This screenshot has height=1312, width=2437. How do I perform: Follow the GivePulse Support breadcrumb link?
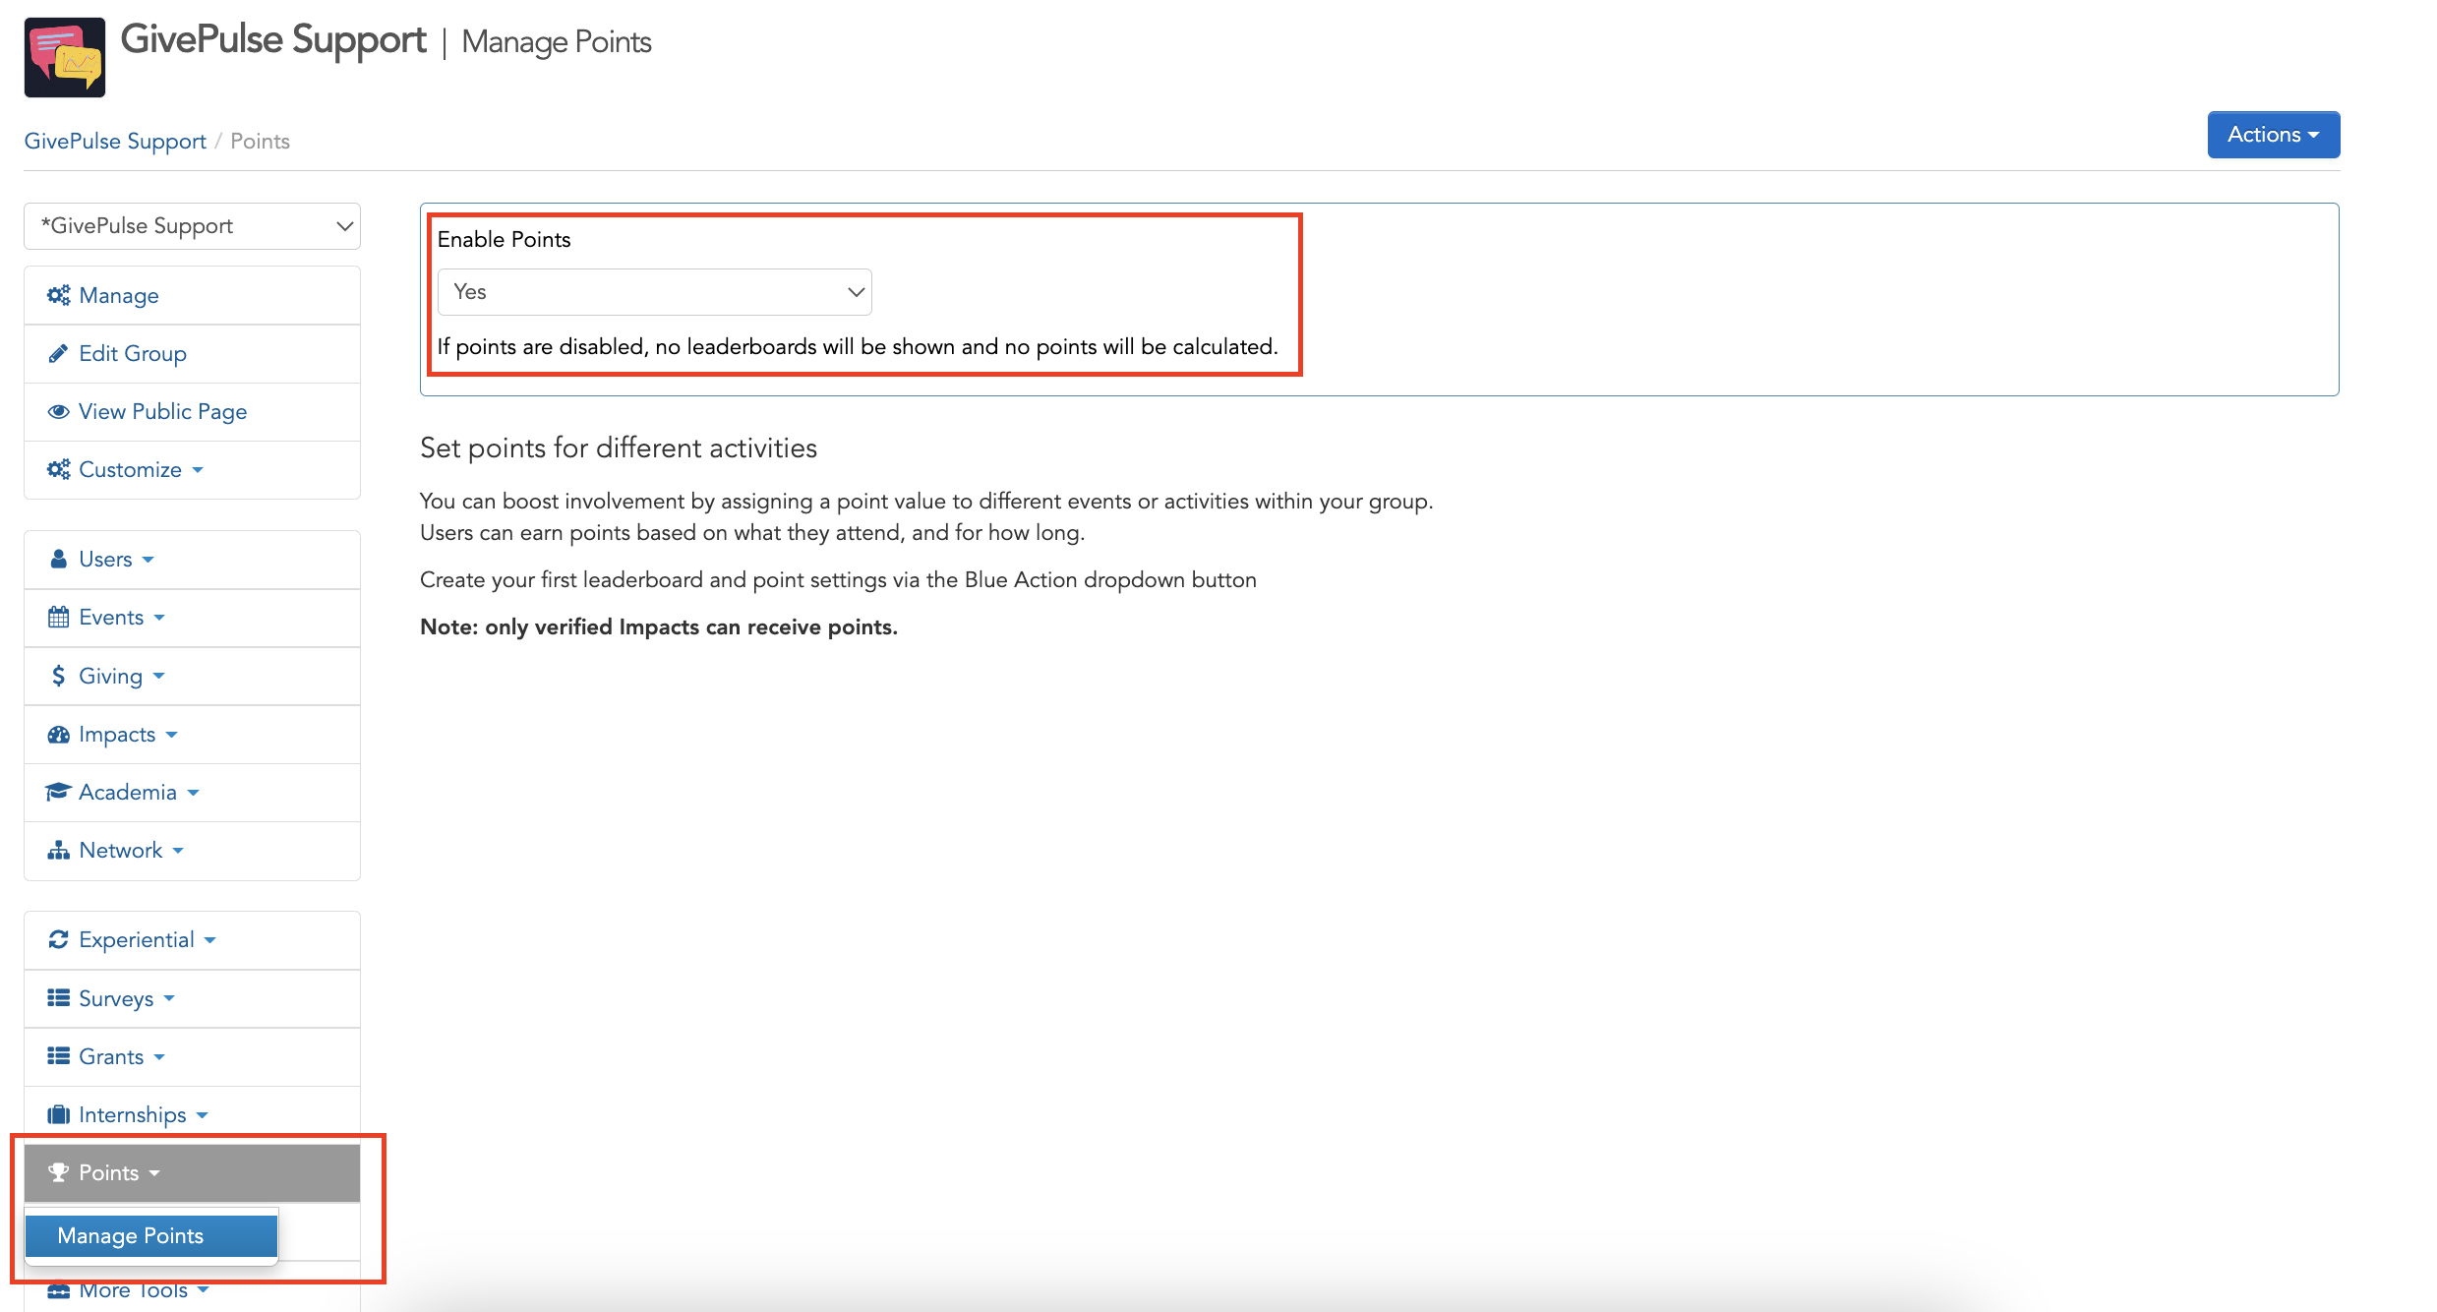click(115, 141)
